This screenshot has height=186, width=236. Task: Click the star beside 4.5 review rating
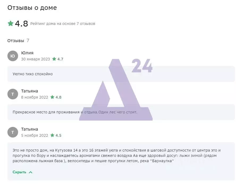(52, 135)
